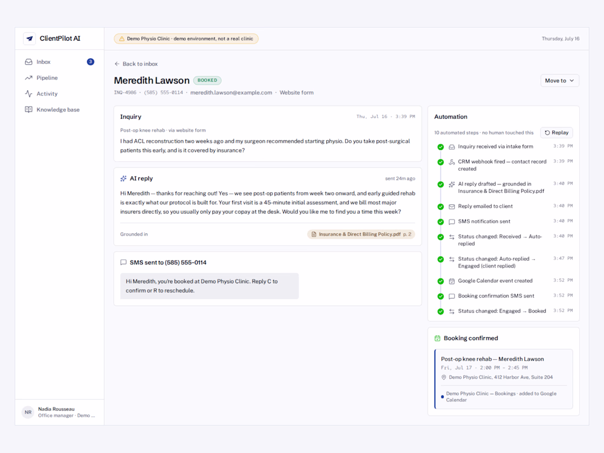Click the BOOKED status badge
This screenshot has height=453, width=604.
pyautogui.click(x=207, y=81)
